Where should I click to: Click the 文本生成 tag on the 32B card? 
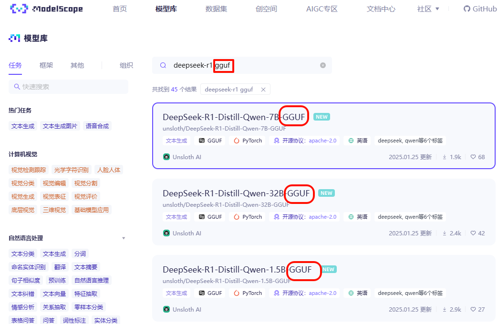[x=176, y=217]
